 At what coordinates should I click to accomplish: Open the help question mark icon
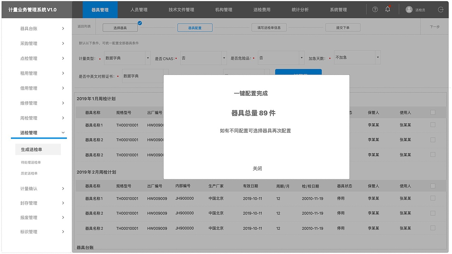375,10
